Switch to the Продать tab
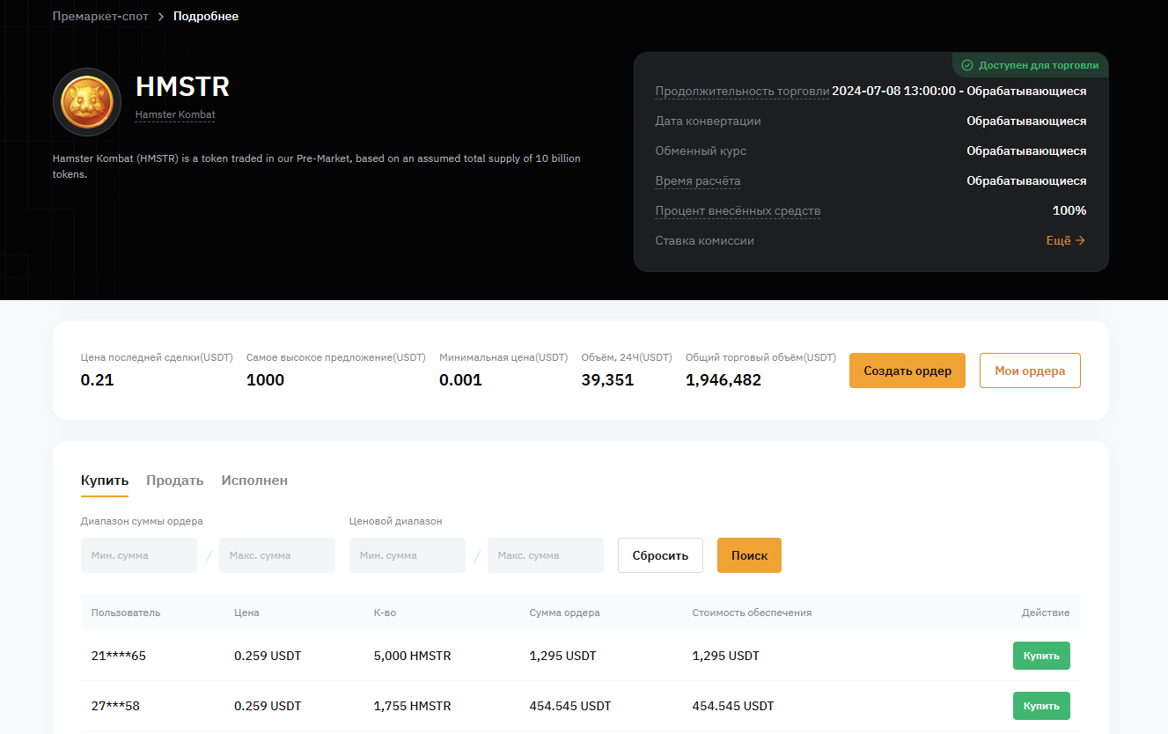 [x=175, y=481]
